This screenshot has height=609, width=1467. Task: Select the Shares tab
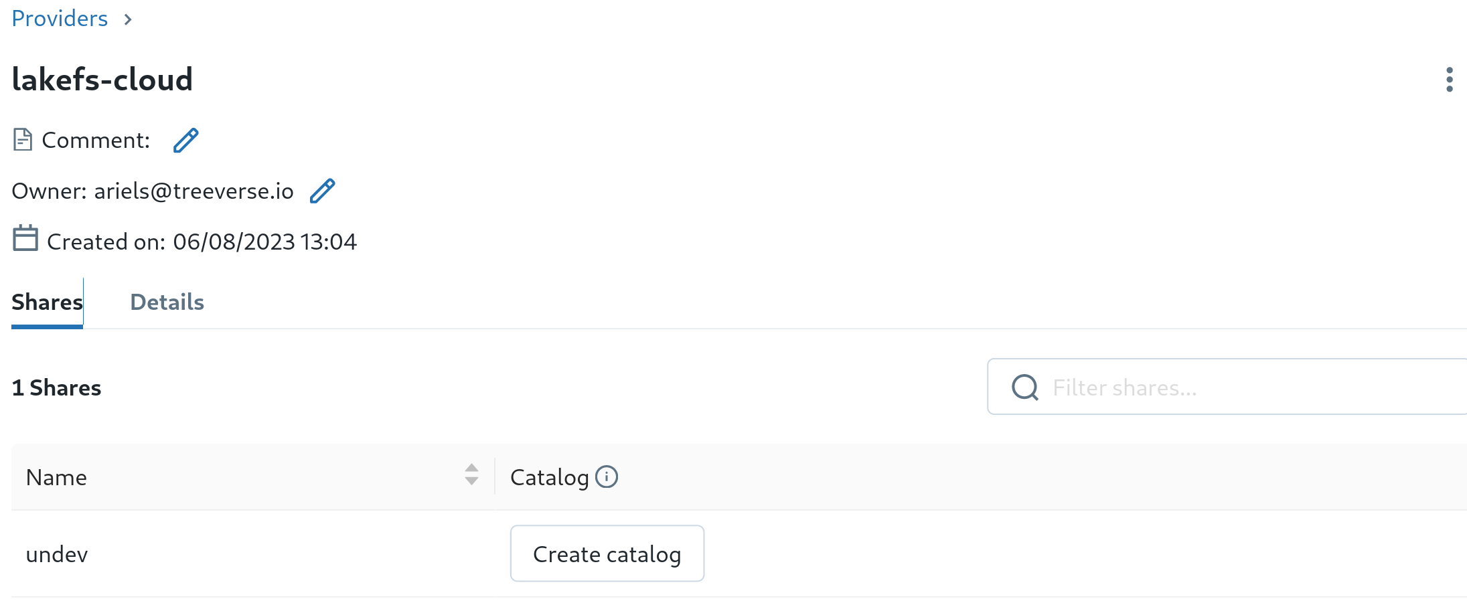click(x=47, y=302)
